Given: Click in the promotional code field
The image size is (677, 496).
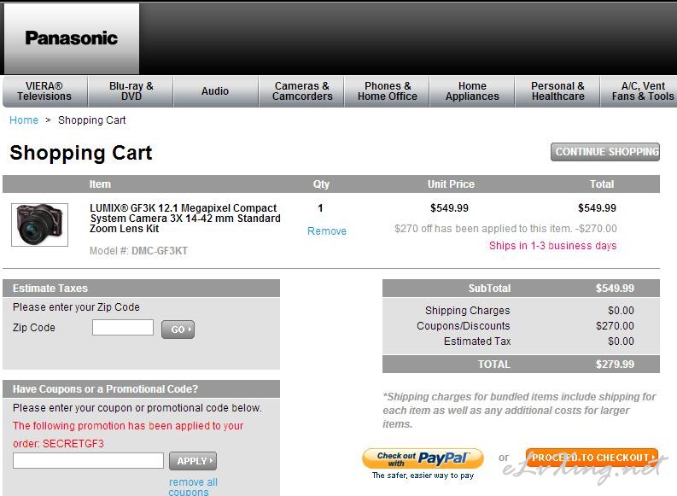Looking at the screenshot, I should 89,461.
